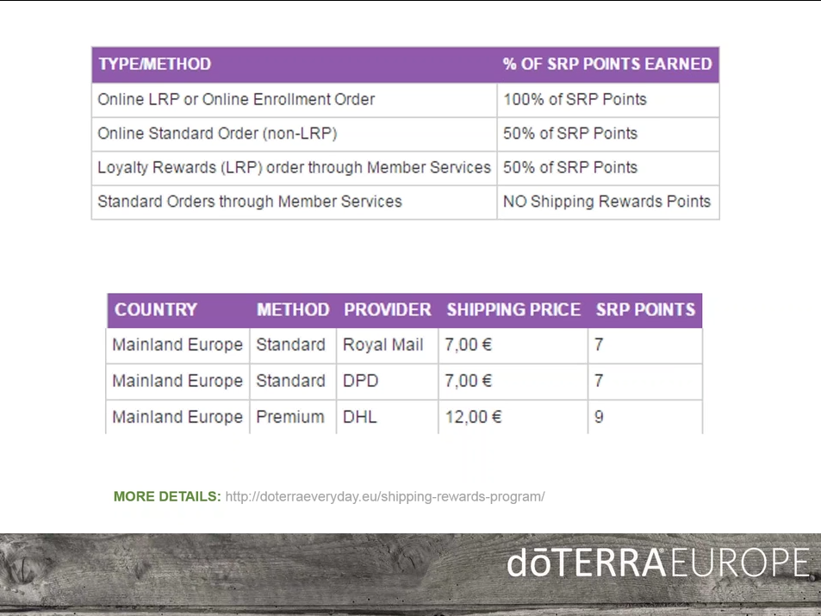The height and width of the screenshot is (616, 821).
Task: Click the Online Standard Order (non-LRP) cell
Action: pyautogui.click(x=295, y=134)
